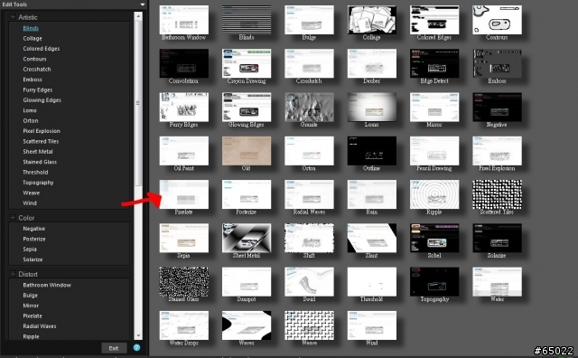Select the Pixelate effect thumbnail
This screenshot has width=578, height=358.
(184, 194)
